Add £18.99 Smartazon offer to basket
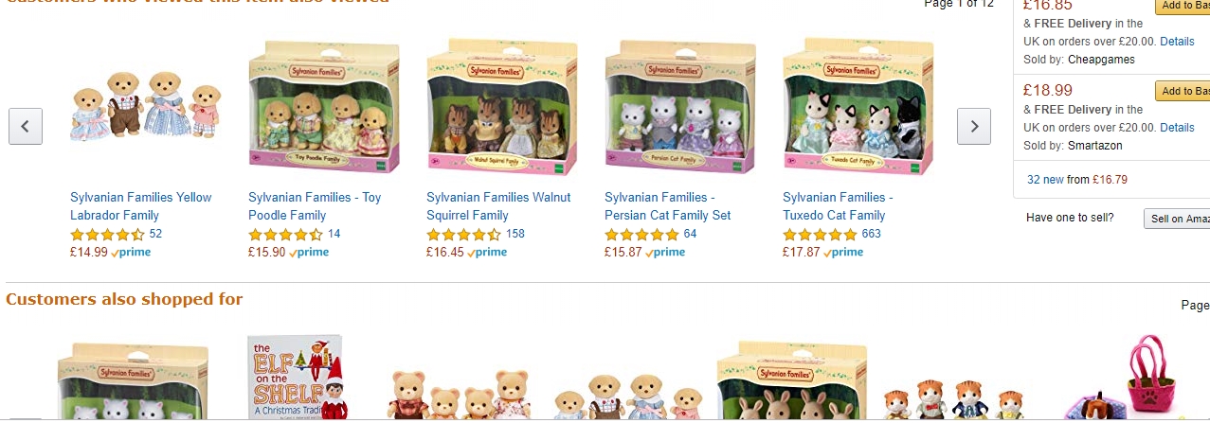 (x=1183, y=91)
